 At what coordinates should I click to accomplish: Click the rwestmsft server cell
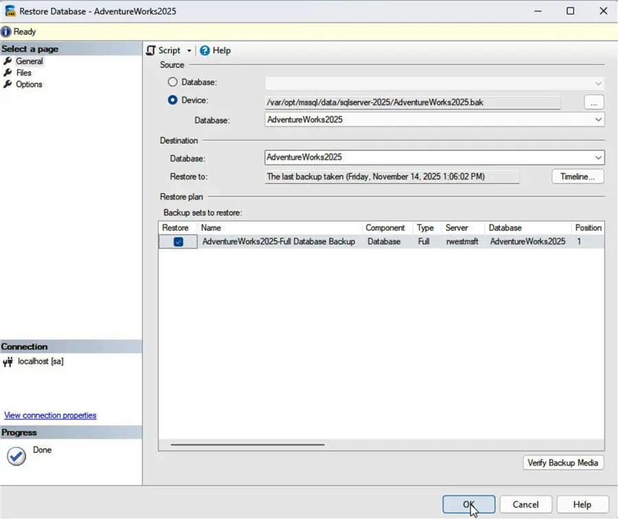click(x=462, y=242)
